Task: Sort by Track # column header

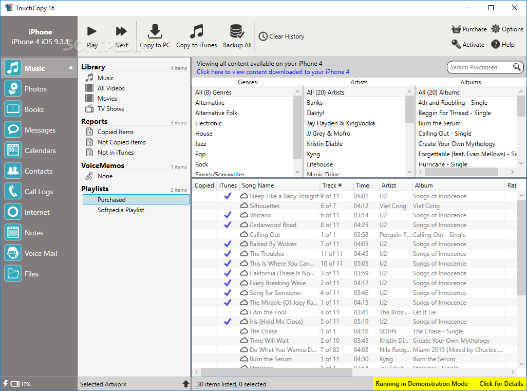Action: [x=336, y=185]
